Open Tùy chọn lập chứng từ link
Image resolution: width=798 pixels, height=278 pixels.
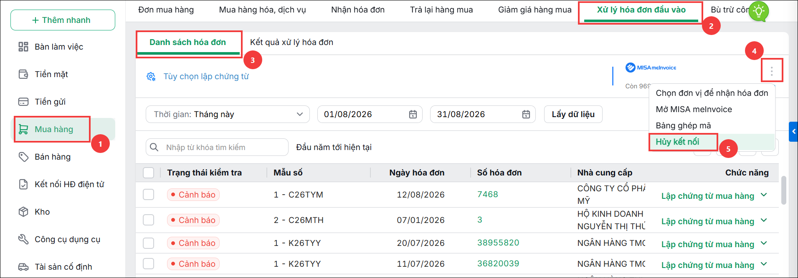tap(206, 77)
